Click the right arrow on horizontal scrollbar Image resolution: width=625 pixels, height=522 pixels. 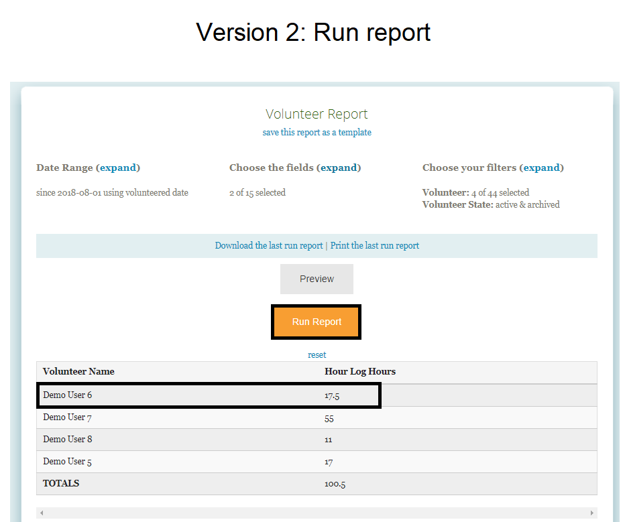pos(591,513)
